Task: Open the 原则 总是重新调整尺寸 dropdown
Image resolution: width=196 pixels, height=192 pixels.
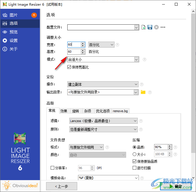Action: [104, 129]
